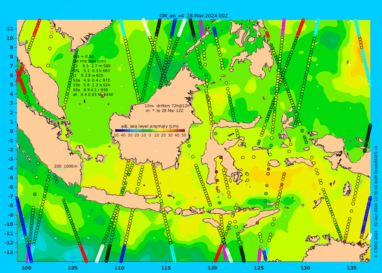
Task: Click the black drifter arrow beside 'm'
Action: point(153,111)
